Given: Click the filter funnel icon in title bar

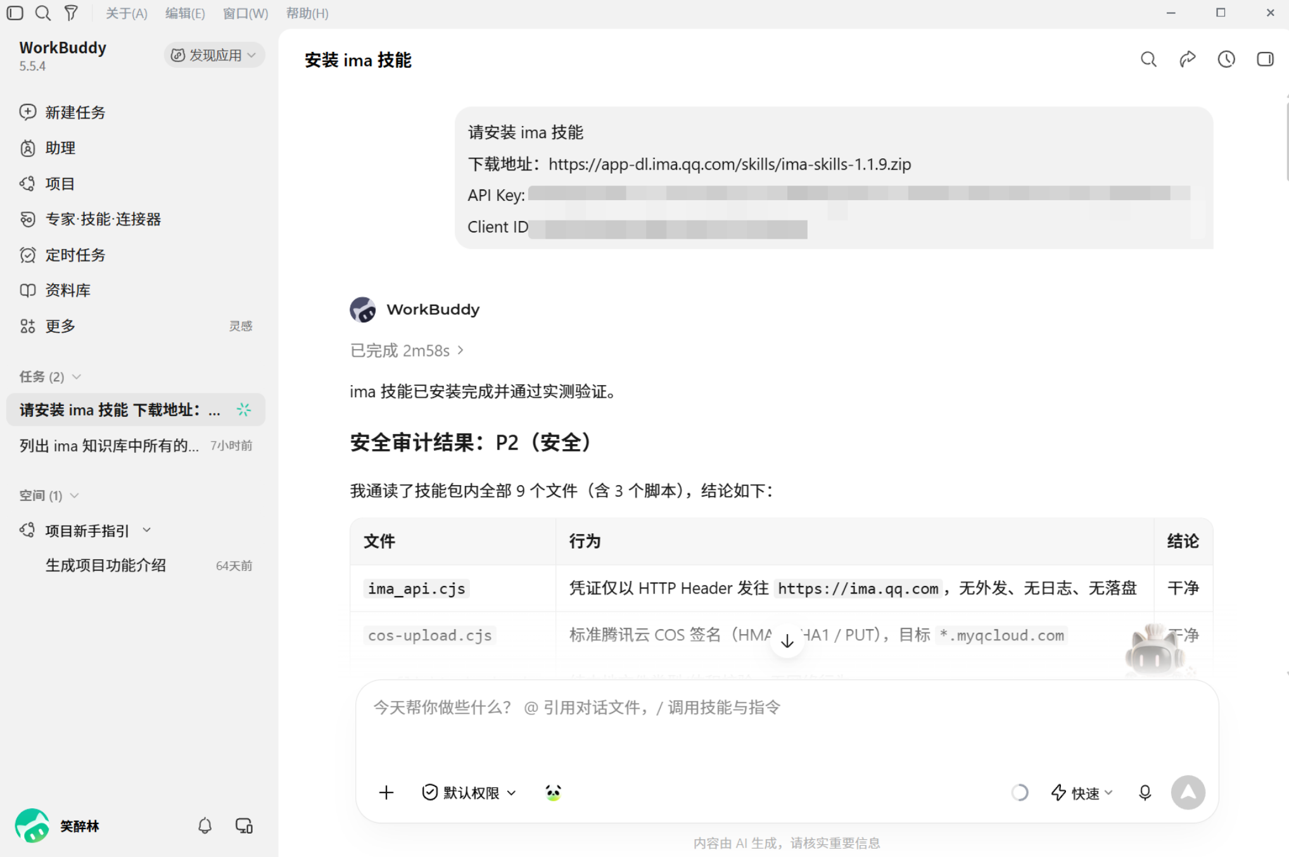Looking at the screenshot, I should tap(71, 13).
